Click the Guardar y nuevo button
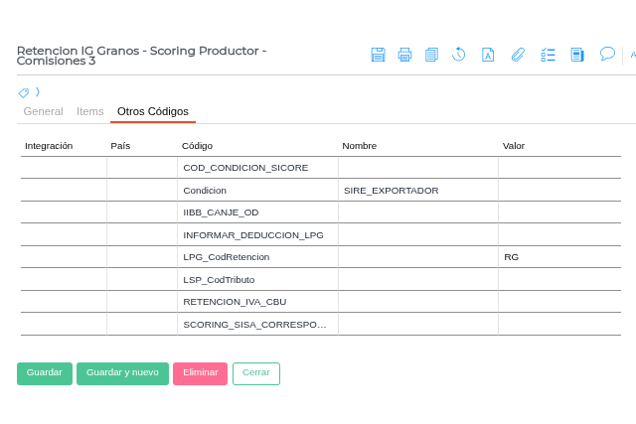The width and height of the screenshot is (636, 424). pos(122,373)
